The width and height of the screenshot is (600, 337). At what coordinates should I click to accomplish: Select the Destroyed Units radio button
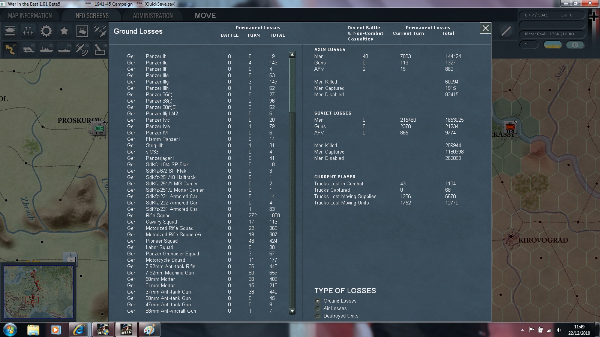(318, 316)
